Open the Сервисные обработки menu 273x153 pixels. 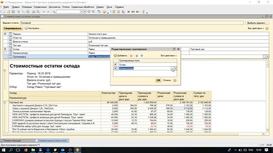click(82, 7)
